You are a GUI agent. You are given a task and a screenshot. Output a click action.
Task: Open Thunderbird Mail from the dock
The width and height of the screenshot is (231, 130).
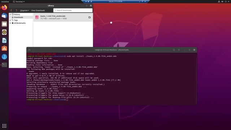pos(4,16)
